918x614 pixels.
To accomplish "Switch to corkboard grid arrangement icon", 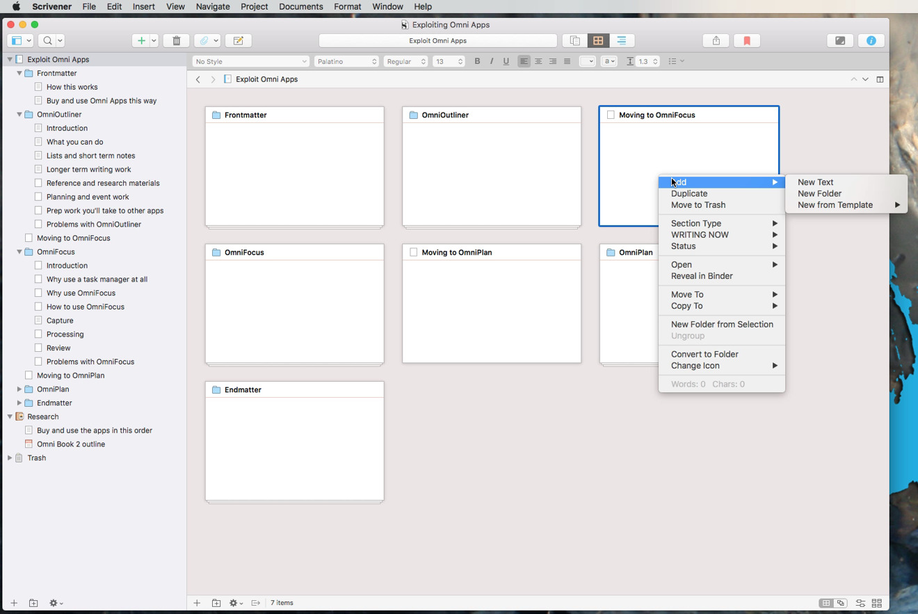I will tap(826, 603).
